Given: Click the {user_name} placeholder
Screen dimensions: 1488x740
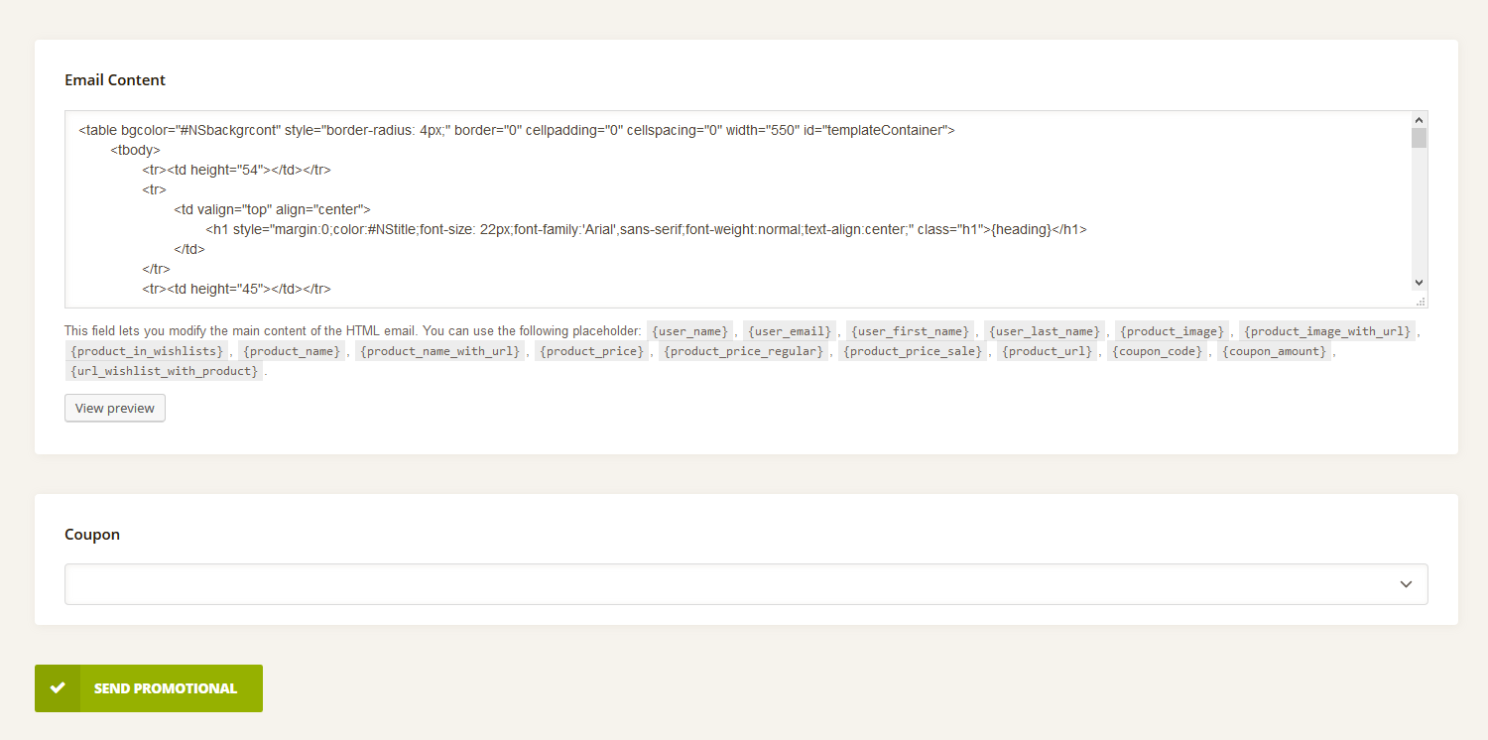Looking at the screenshot, I should tap(689, 331).
